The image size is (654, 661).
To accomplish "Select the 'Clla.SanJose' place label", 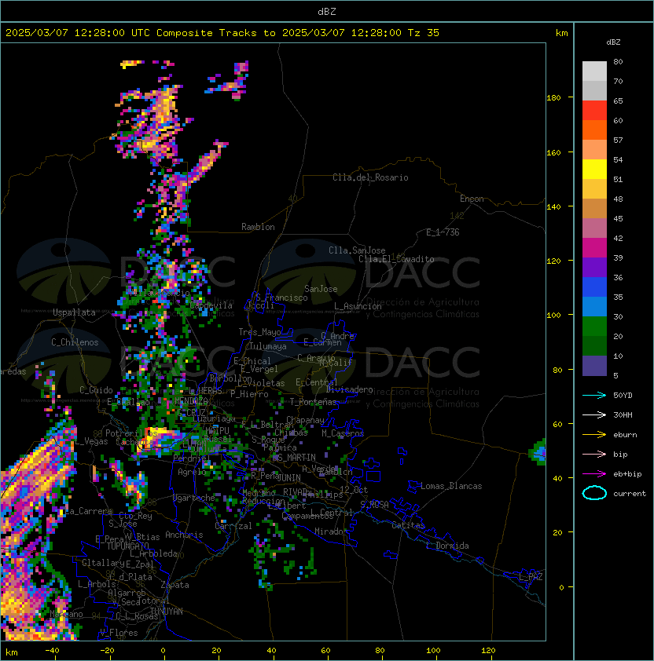I will 357,250.
